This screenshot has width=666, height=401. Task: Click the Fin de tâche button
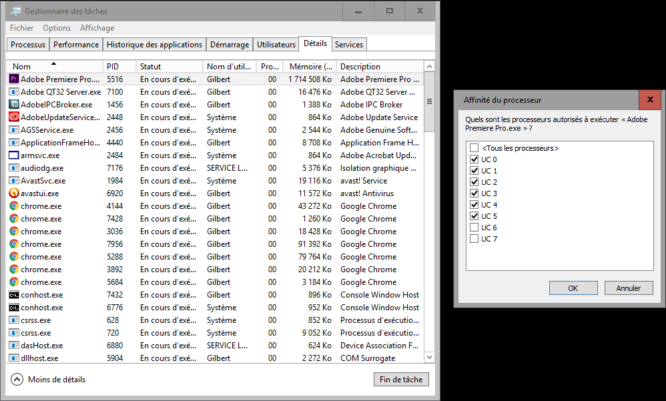(401, 380)
